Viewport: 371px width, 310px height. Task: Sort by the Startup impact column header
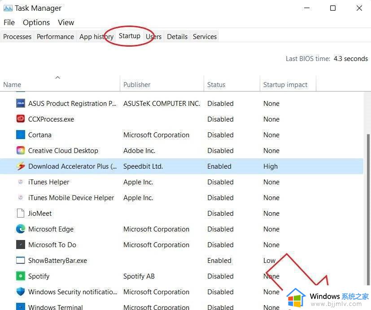tap(288, 84)
